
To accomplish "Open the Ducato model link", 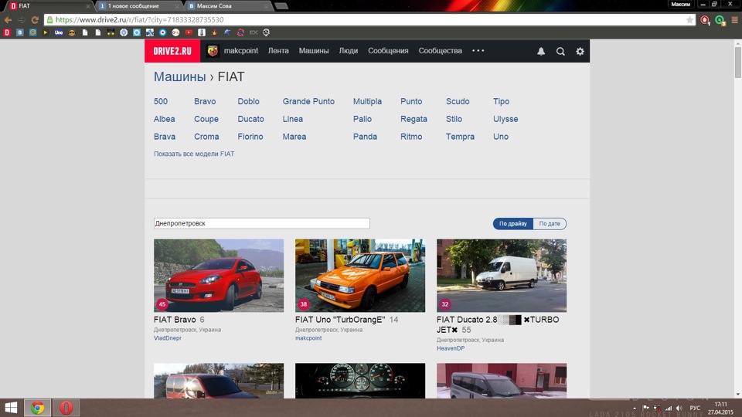I will 250,119.
